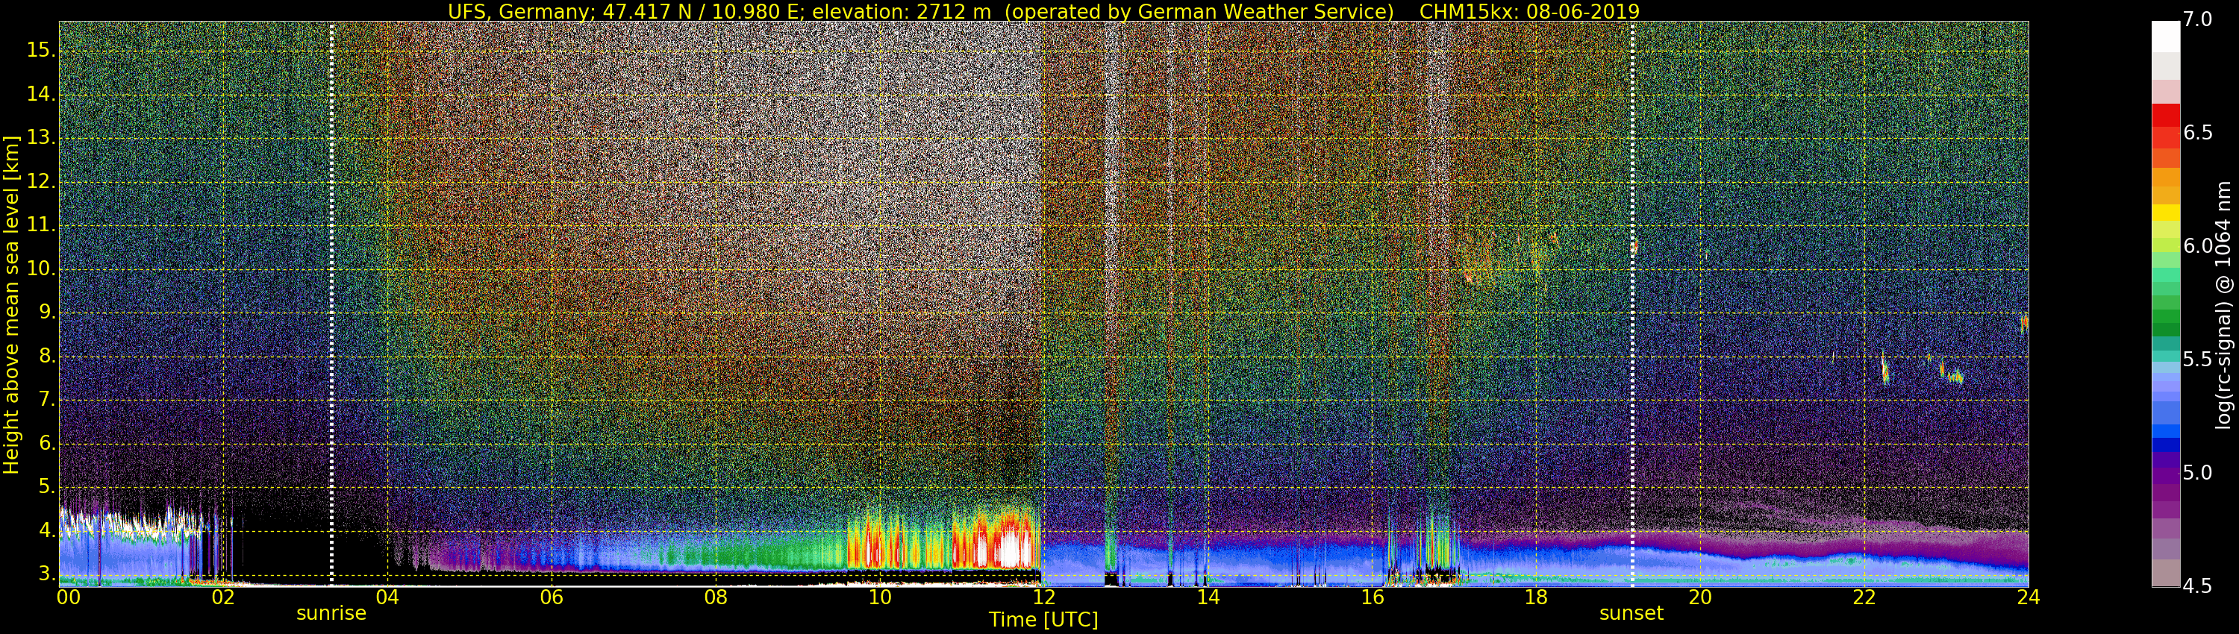Screen dimensions: 2239x634
Task: Pick the yellow band on the colorbar
Action: (2165, 213)
